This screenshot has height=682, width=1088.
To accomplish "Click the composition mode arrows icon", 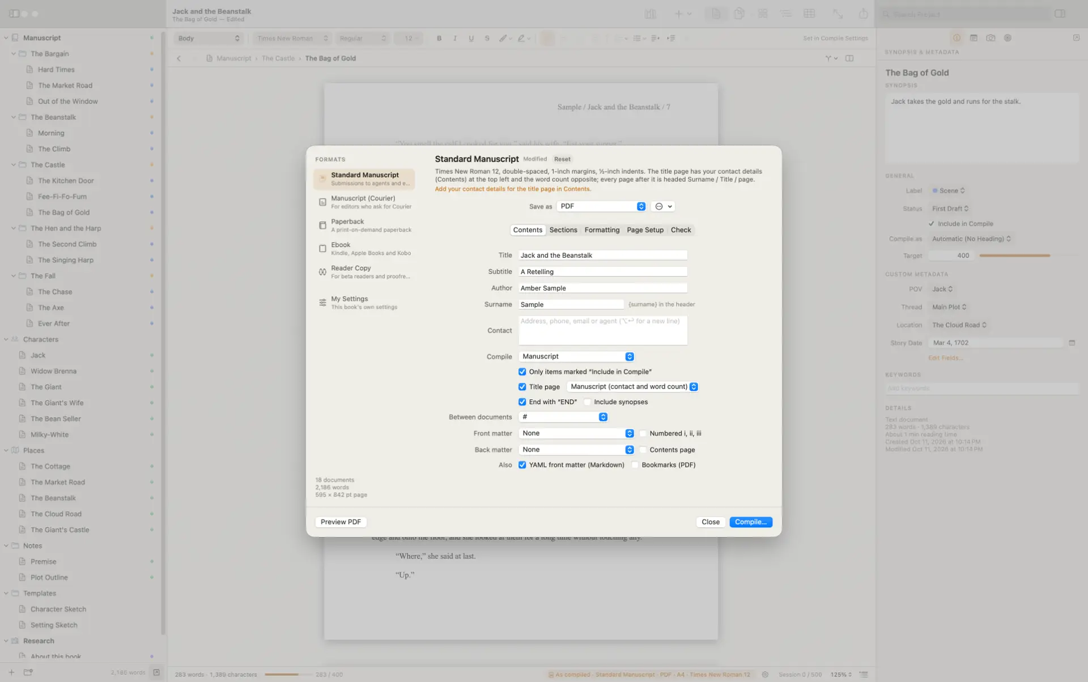I will pyautogui.click(x=838, y=14).
